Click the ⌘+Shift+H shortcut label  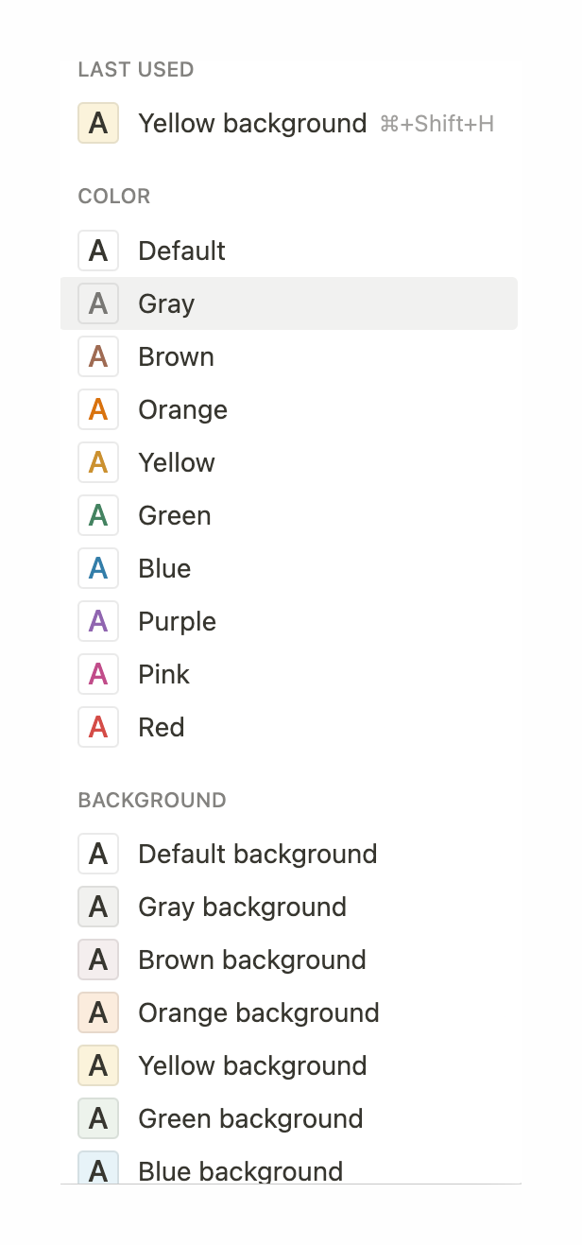click(x=436, y=123)
